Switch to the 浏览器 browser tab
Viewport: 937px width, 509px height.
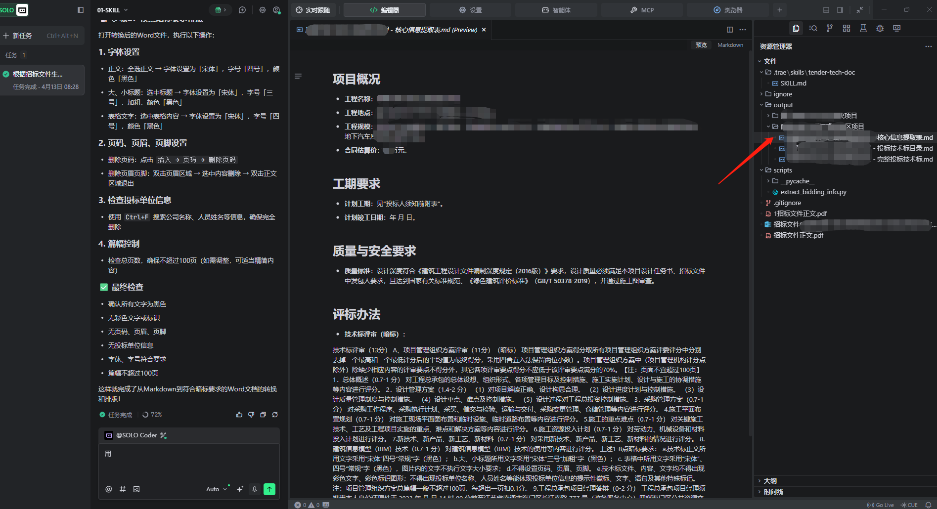coord(727,10)
